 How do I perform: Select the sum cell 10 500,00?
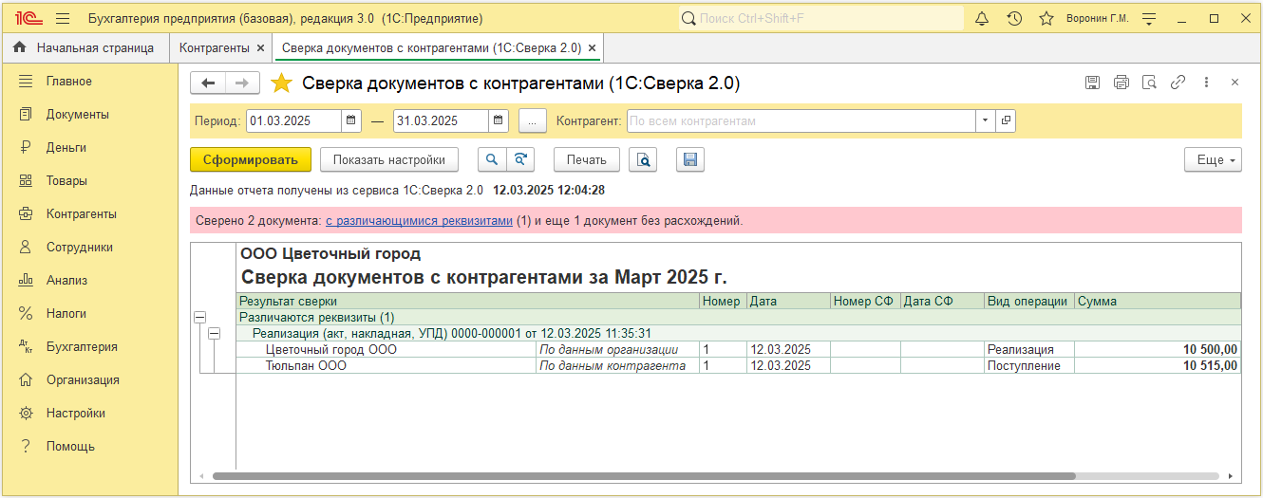[x=1158, y=349]
